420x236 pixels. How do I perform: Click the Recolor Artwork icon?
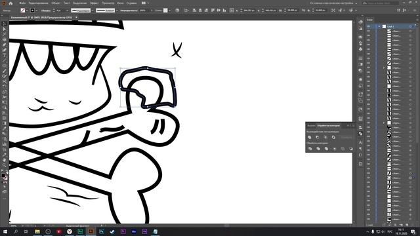pos(177,10)
